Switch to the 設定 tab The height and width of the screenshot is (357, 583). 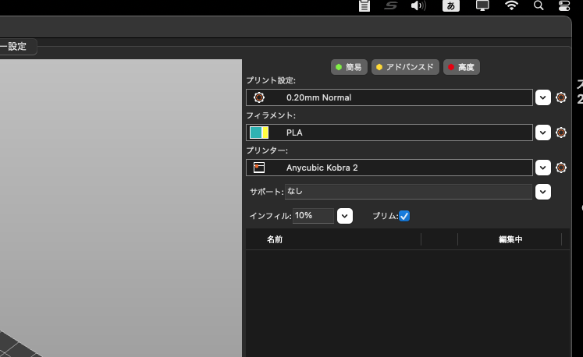point(17,47)
